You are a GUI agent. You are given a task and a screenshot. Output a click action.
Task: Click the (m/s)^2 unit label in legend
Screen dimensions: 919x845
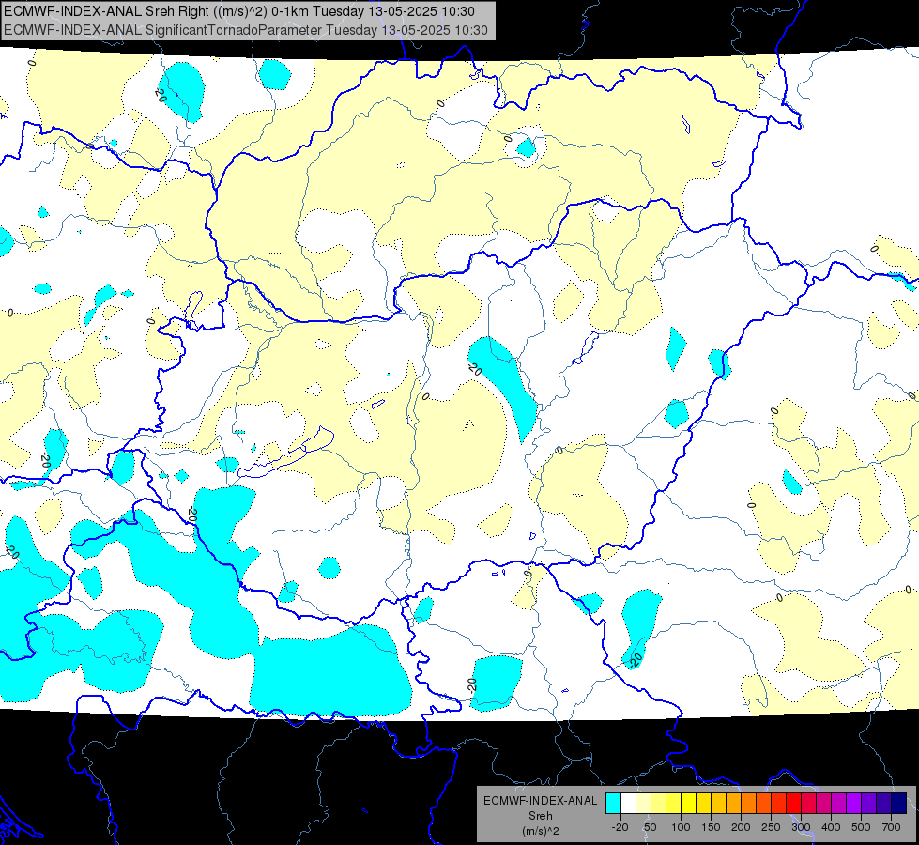click(x=541, y=831)
